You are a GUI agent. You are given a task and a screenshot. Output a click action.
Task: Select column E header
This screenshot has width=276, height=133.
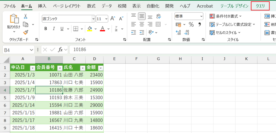coord(114,59)
